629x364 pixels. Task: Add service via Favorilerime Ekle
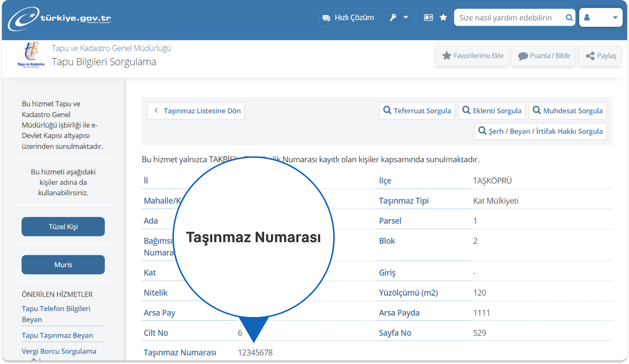[472, 56]
